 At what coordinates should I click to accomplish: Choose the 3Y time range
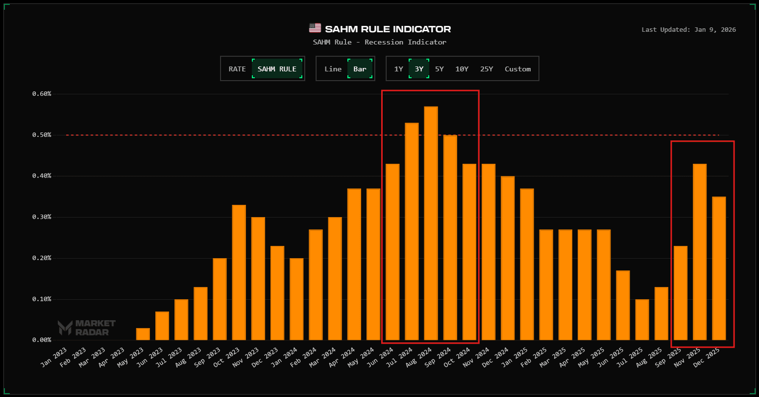[x=419, y=69]
